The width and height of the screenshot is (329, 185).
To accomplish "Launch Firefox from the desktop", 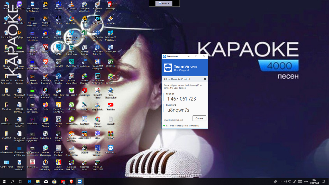I will pos(45,106).
